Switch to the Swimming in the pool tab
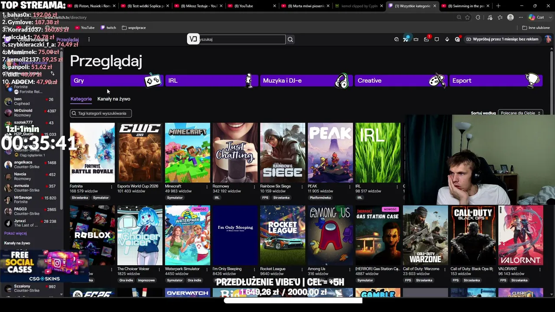The image size is (555, 312). [x=465, y=6]
